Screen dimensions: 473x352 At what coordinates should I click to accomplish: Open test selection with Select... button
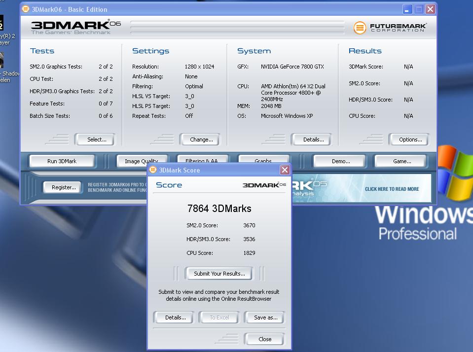tap(94, 140)
